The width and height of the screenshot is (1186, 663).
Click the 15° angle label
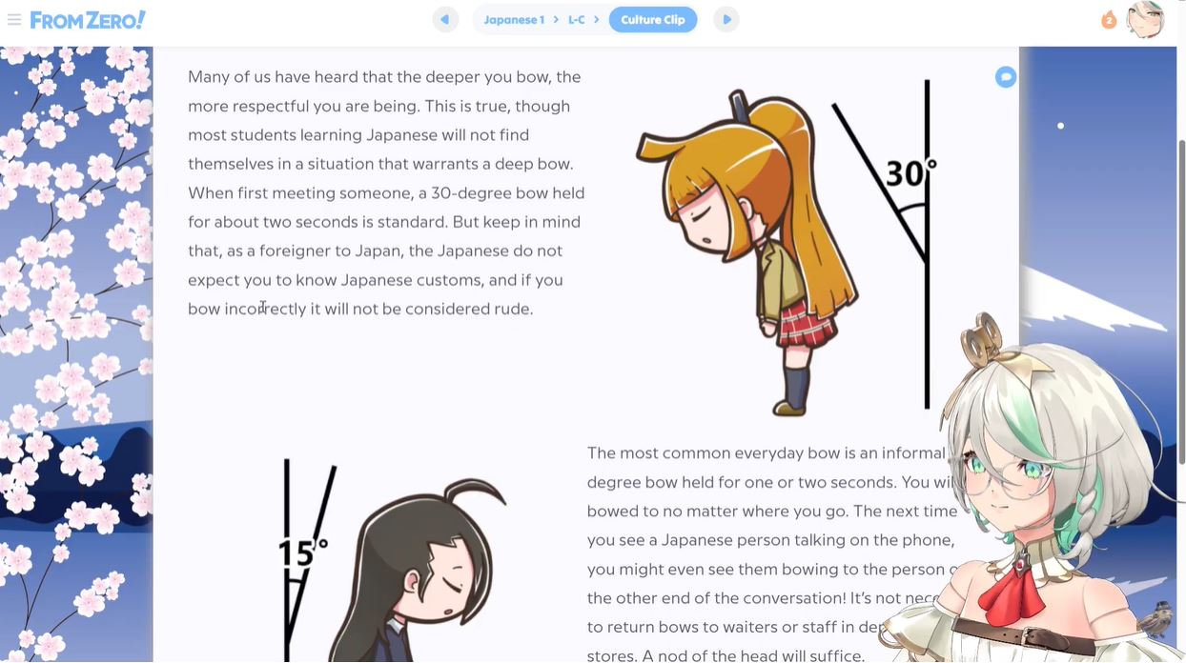coord(302,552)
